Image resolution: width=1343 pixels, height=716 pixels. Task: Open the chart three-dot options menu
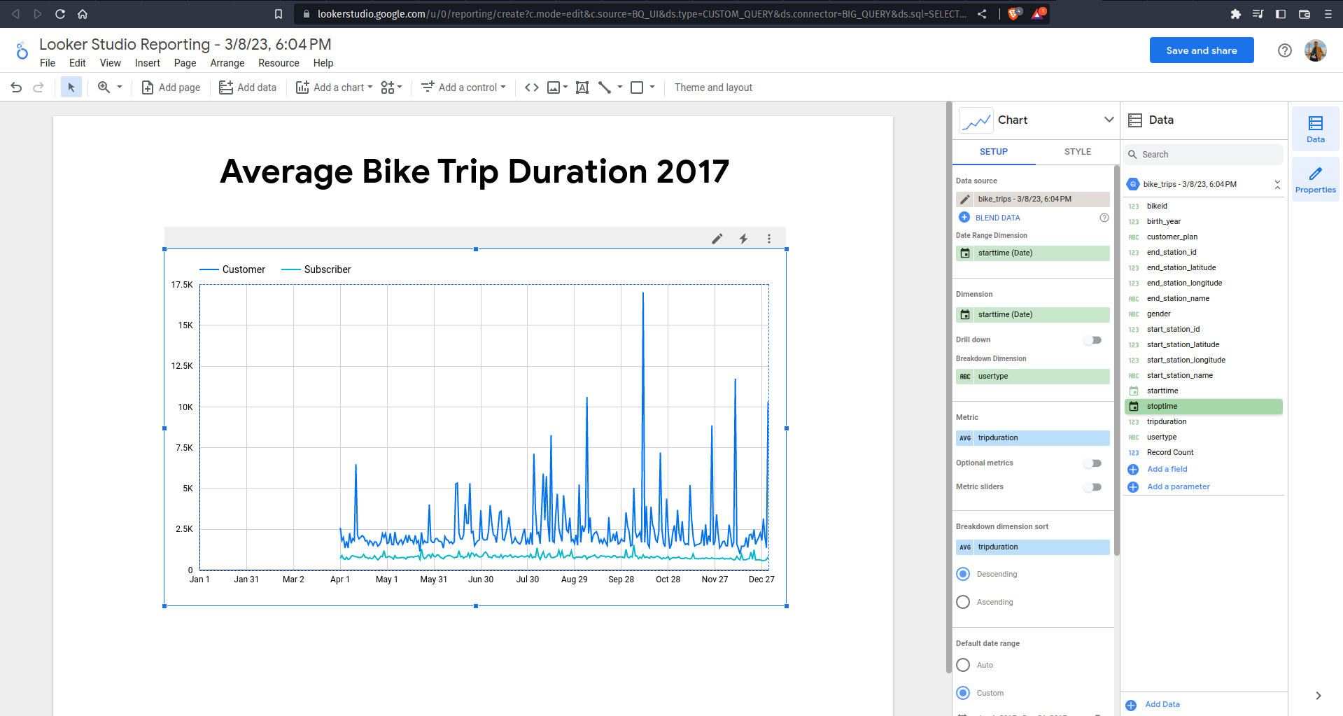pyautogui.click(x=769, y=239)
